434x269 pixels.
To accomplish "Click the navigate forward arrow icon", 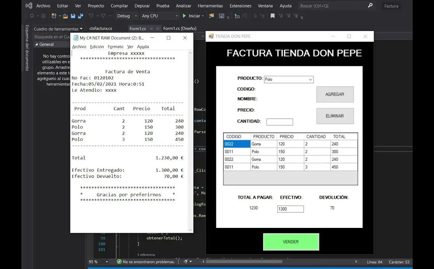I will [x=43, y=16].
